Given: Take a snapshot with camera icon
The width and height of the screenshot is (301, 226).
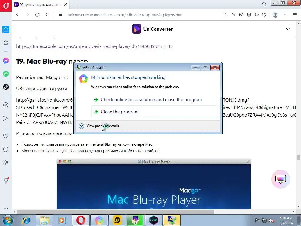Looking at the screenshot, I should point(241,15).
